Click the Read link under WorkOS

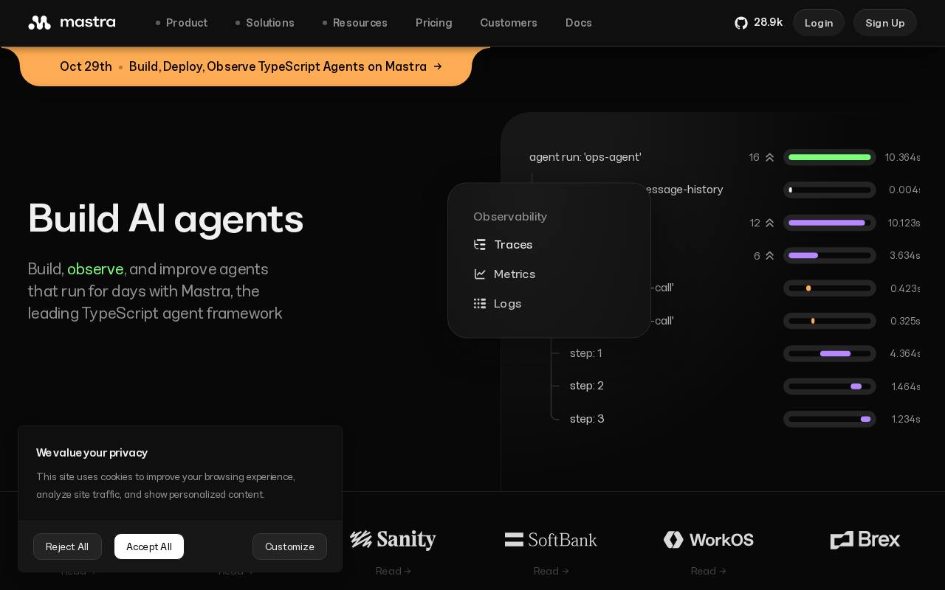pos(708,571)
